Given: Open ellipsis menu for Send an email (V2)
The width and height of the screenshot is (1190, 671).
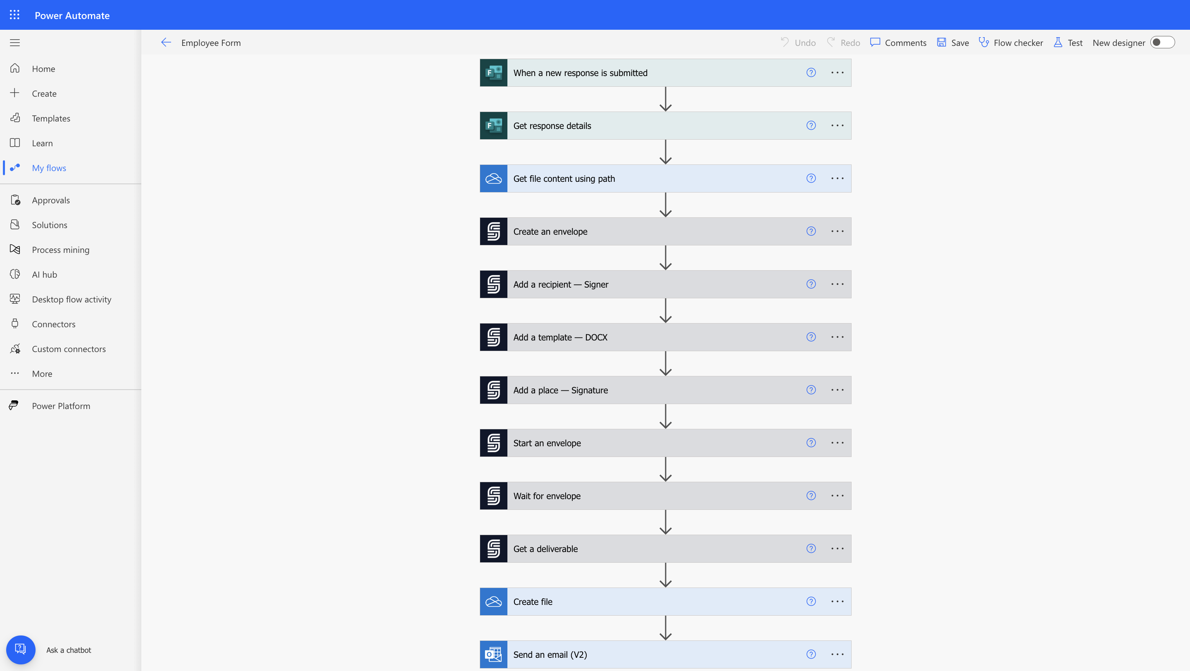Looking at the screenshot, I should click(837, 654).
